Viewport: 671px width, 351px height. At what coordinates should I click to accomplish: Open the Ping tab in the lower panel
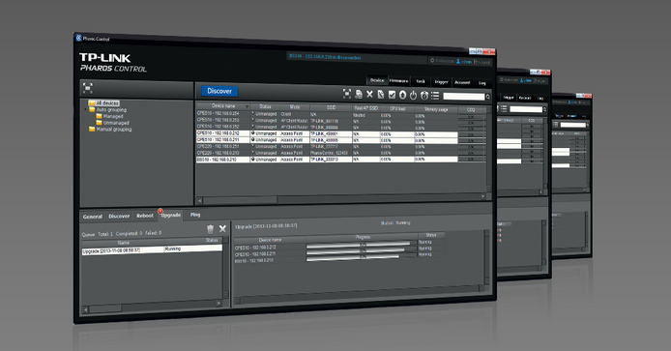pyautogui.click(x=195, y=215)
